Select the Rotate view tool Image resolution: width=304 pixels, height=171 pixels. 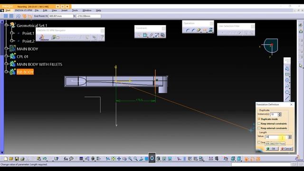tap(124, 159)
